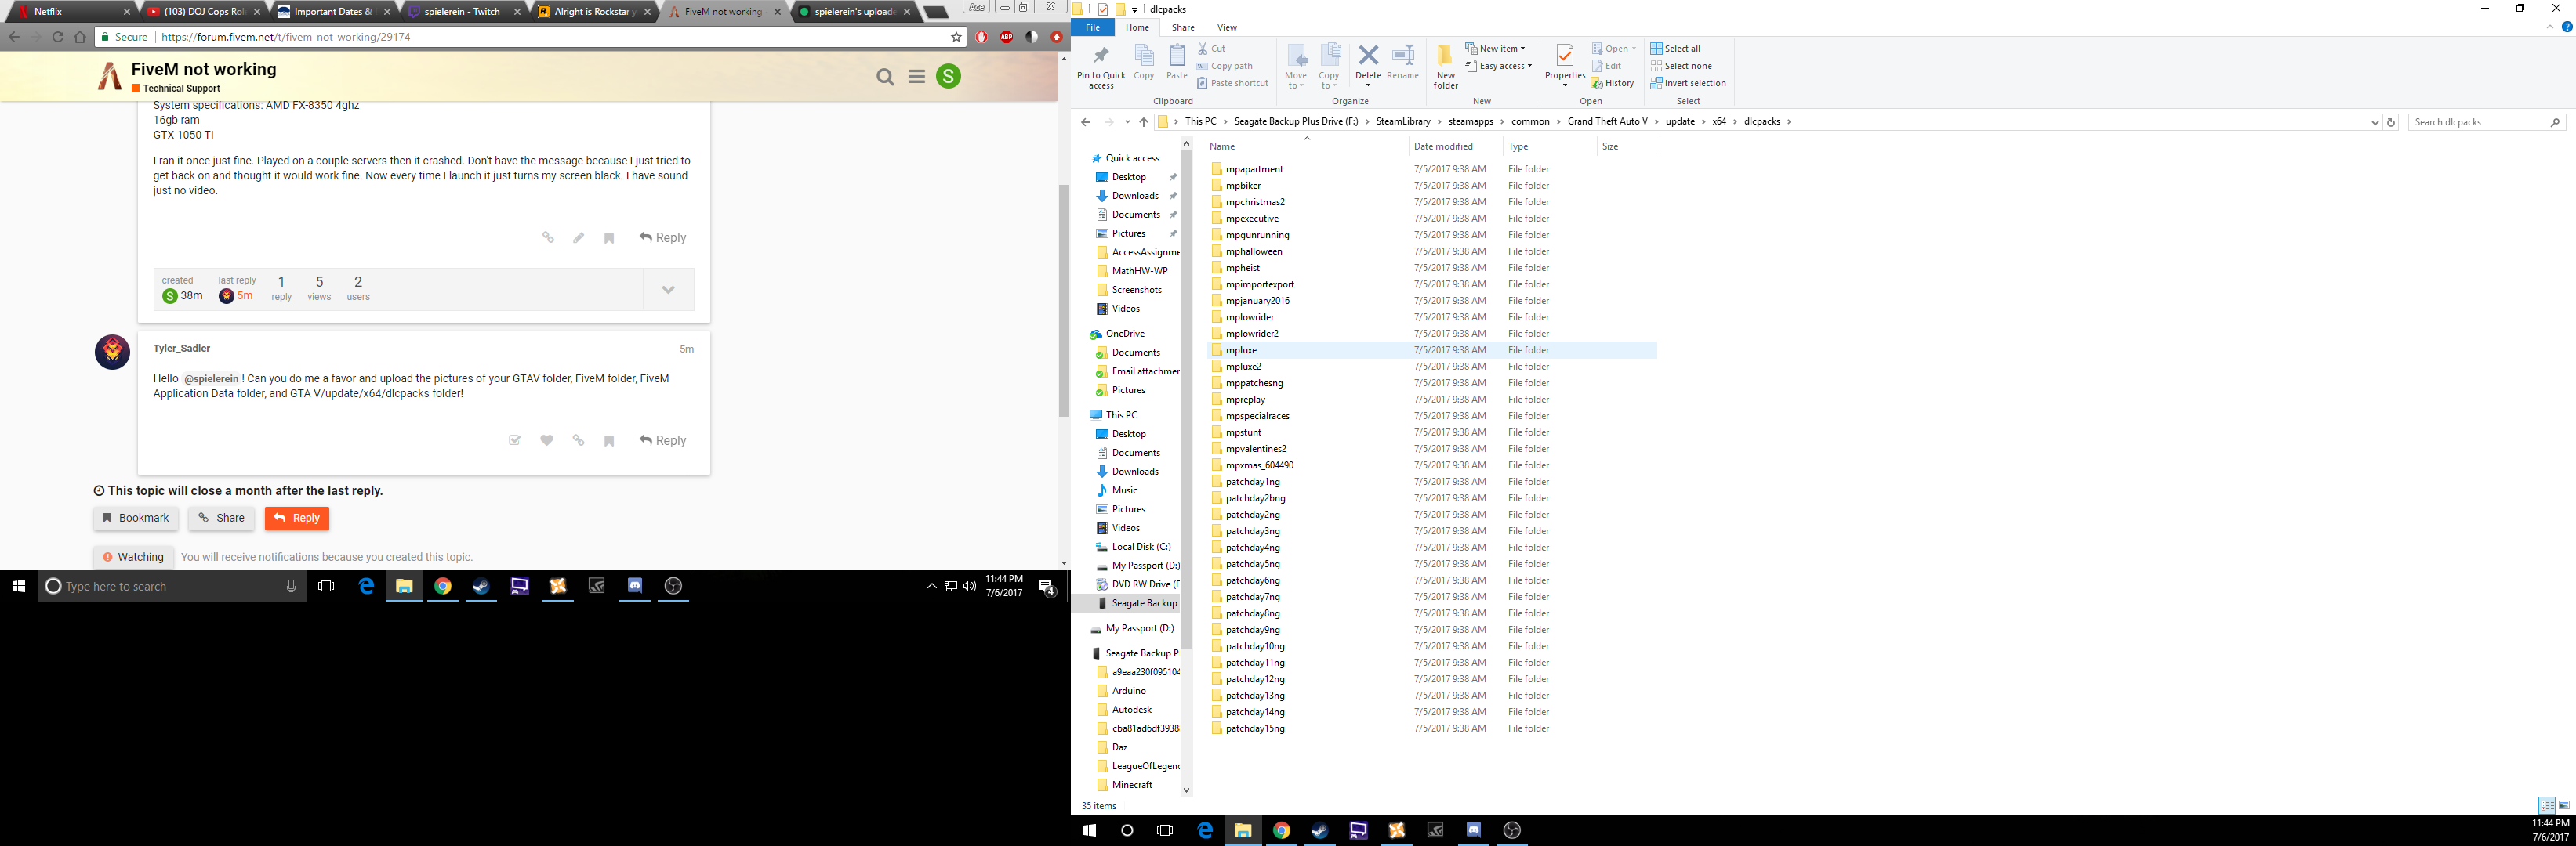Click the orange Reply button
Image resolution: width=2576 pixels, height=846 pixels.
coord(297,519)
